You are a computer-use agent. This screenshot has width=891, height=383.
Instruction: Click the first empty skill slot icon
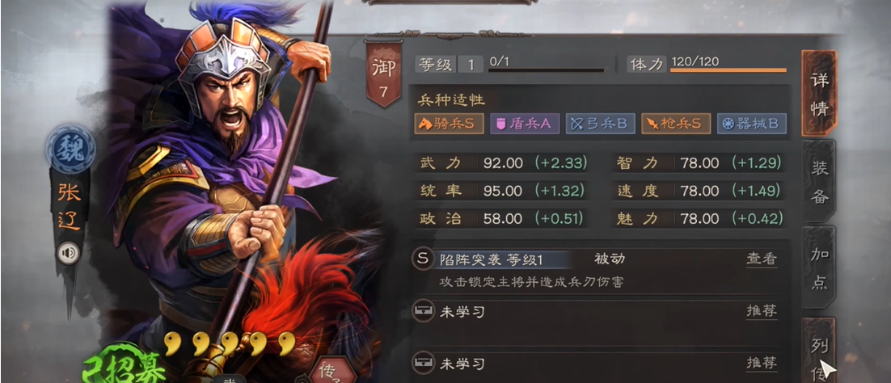(422, 311)
